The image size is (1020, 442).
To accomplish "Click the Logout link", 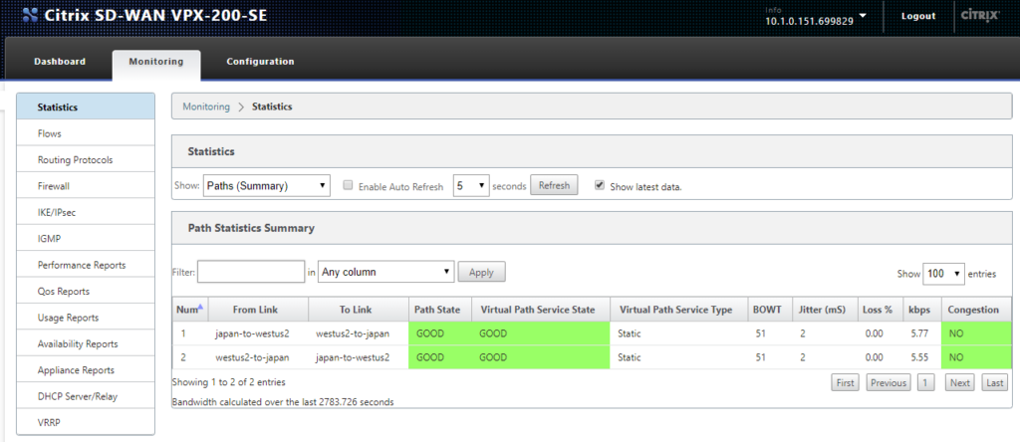I will (917, 16).
